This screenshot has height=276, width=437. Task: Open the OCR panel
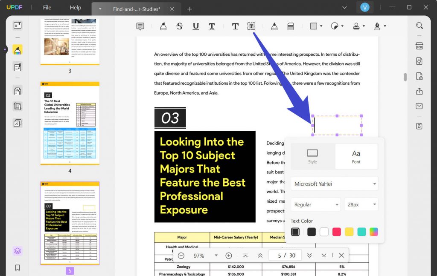[419, 46]
